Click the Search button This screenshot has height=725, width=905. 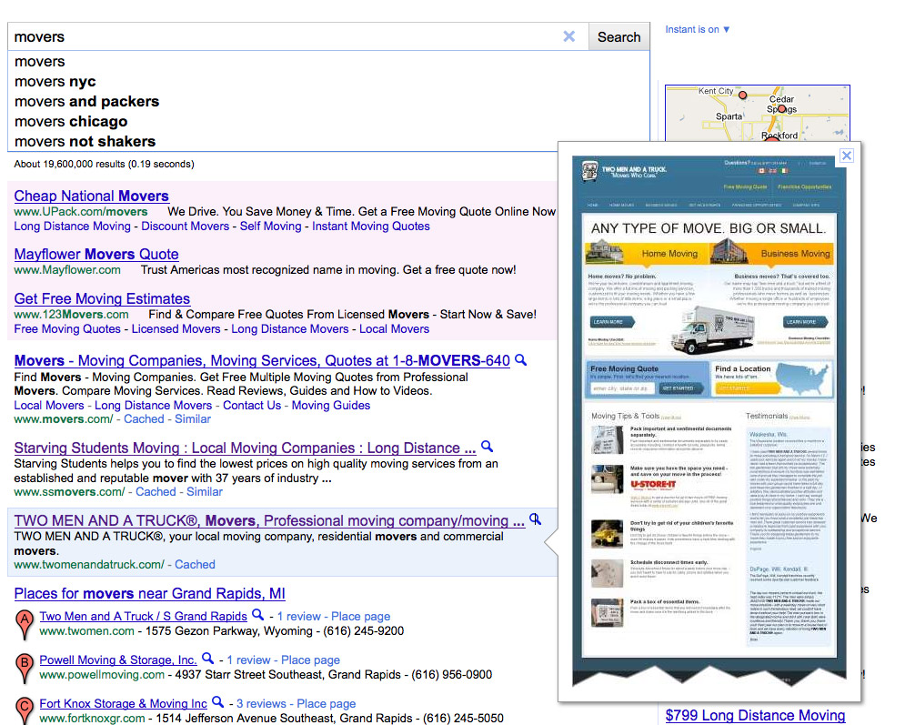pyautogui.click(x=618, y=36)
